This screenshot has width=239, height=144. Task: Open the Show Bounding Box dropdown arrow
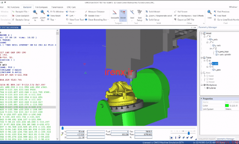coord(108,20)
